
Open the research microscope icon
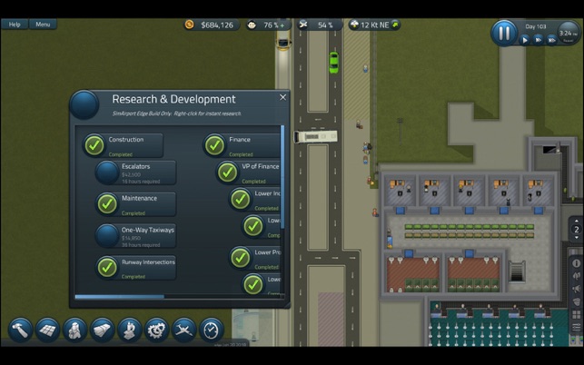[x=129, y=330]
